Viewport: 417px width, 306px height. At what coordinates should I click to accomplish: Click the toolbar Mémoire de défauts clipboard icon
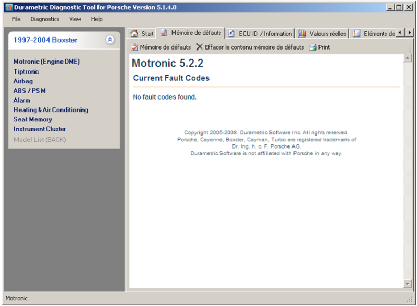click(134, 47)
